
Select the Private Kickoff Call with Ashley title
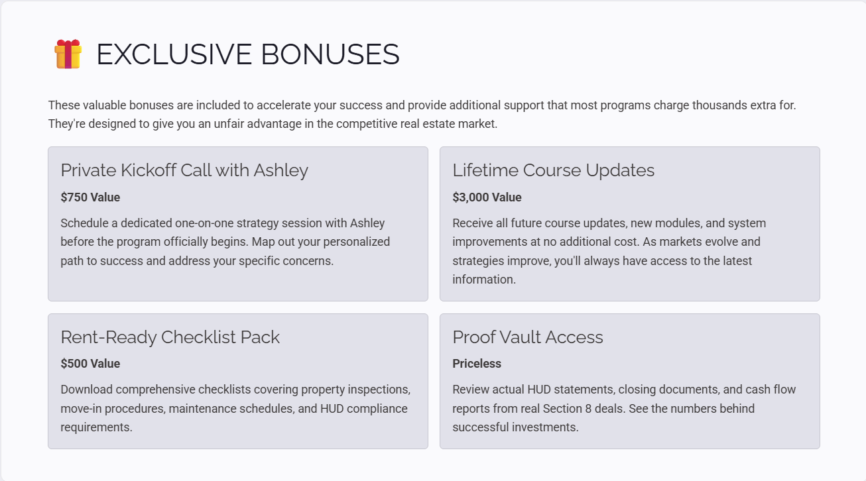[x=184, y=170]
